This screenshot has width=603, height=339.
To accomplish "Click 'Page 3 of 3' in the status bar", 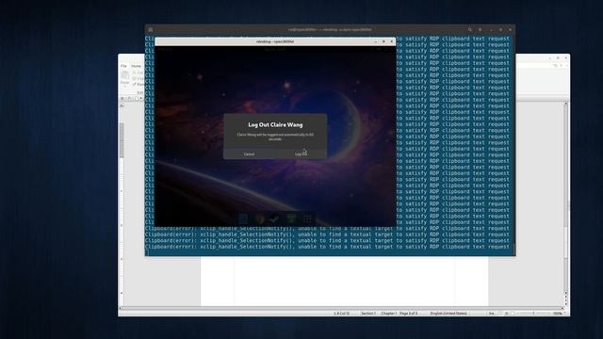I will tap(408, 314).
